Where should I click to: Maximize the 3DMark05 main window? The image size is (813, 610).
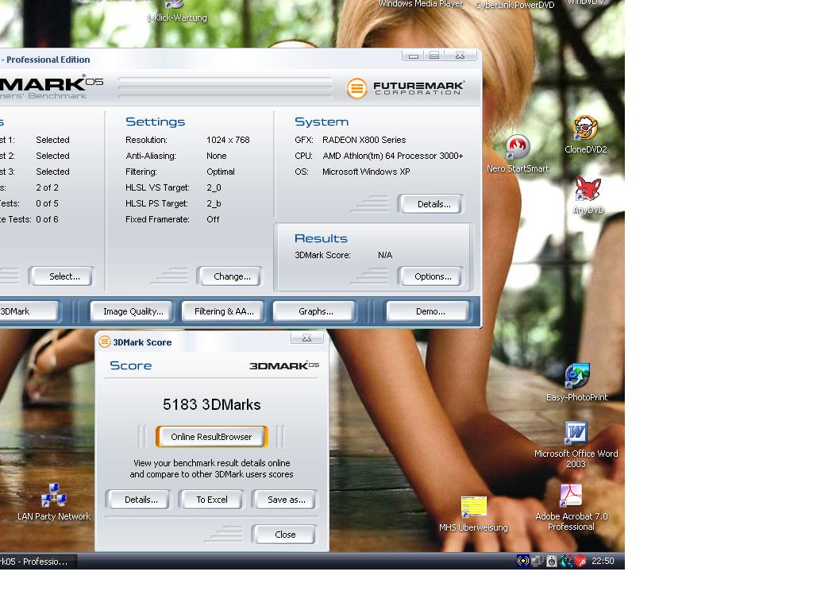434,56
